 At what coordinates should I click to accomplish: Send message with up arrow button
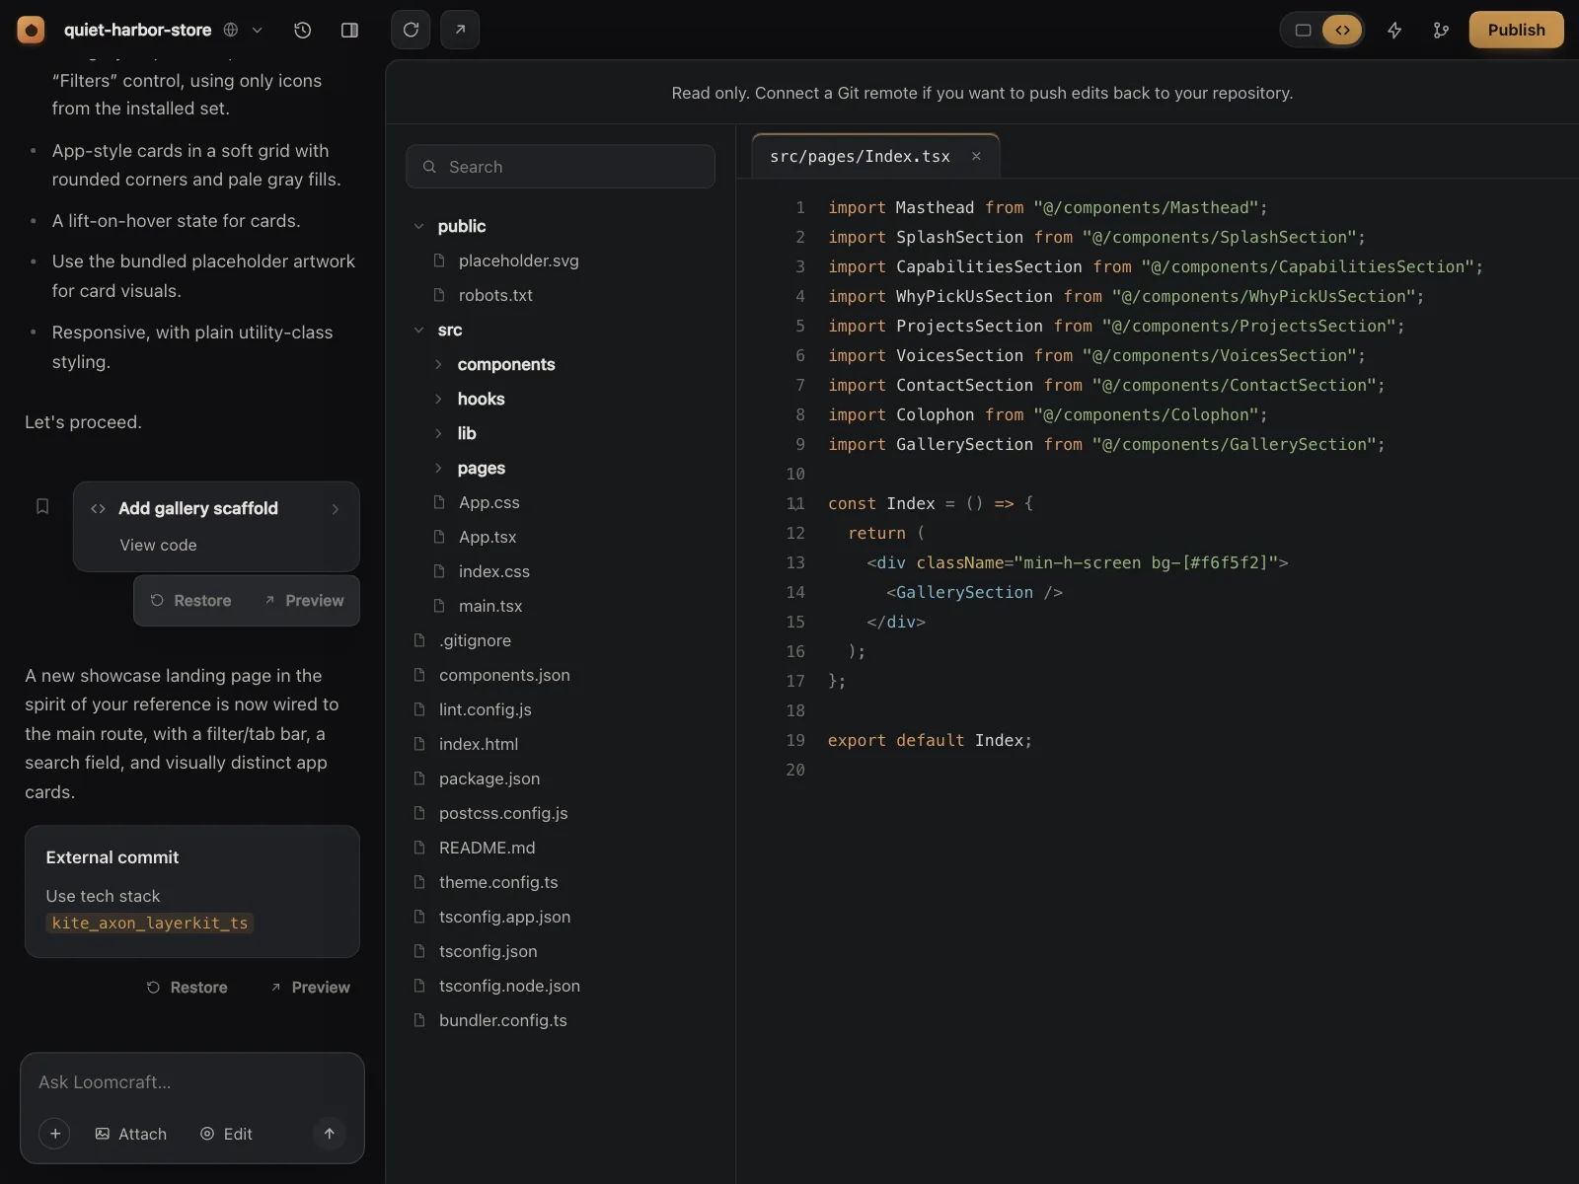pos(330,1134)
